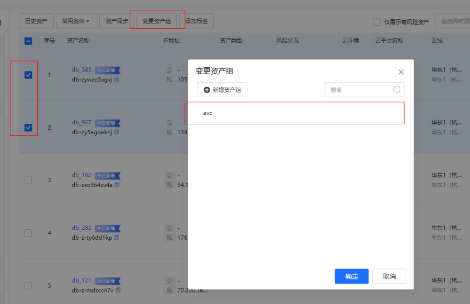Click copy icon beside db-zxo364sv4a
Viewport: 470px width, 304px height.
click(x=117, y=185)
